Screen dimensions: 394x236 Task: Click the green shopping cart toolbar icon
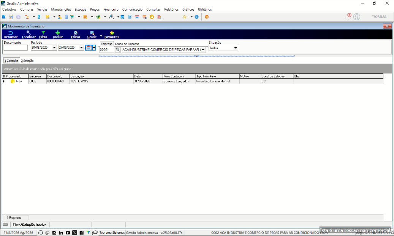coord(72,17)
